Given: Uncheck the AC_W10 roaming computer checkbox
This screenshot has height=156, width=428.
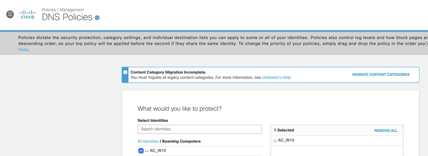Looking at the screenshot, I should click(141, 150).
